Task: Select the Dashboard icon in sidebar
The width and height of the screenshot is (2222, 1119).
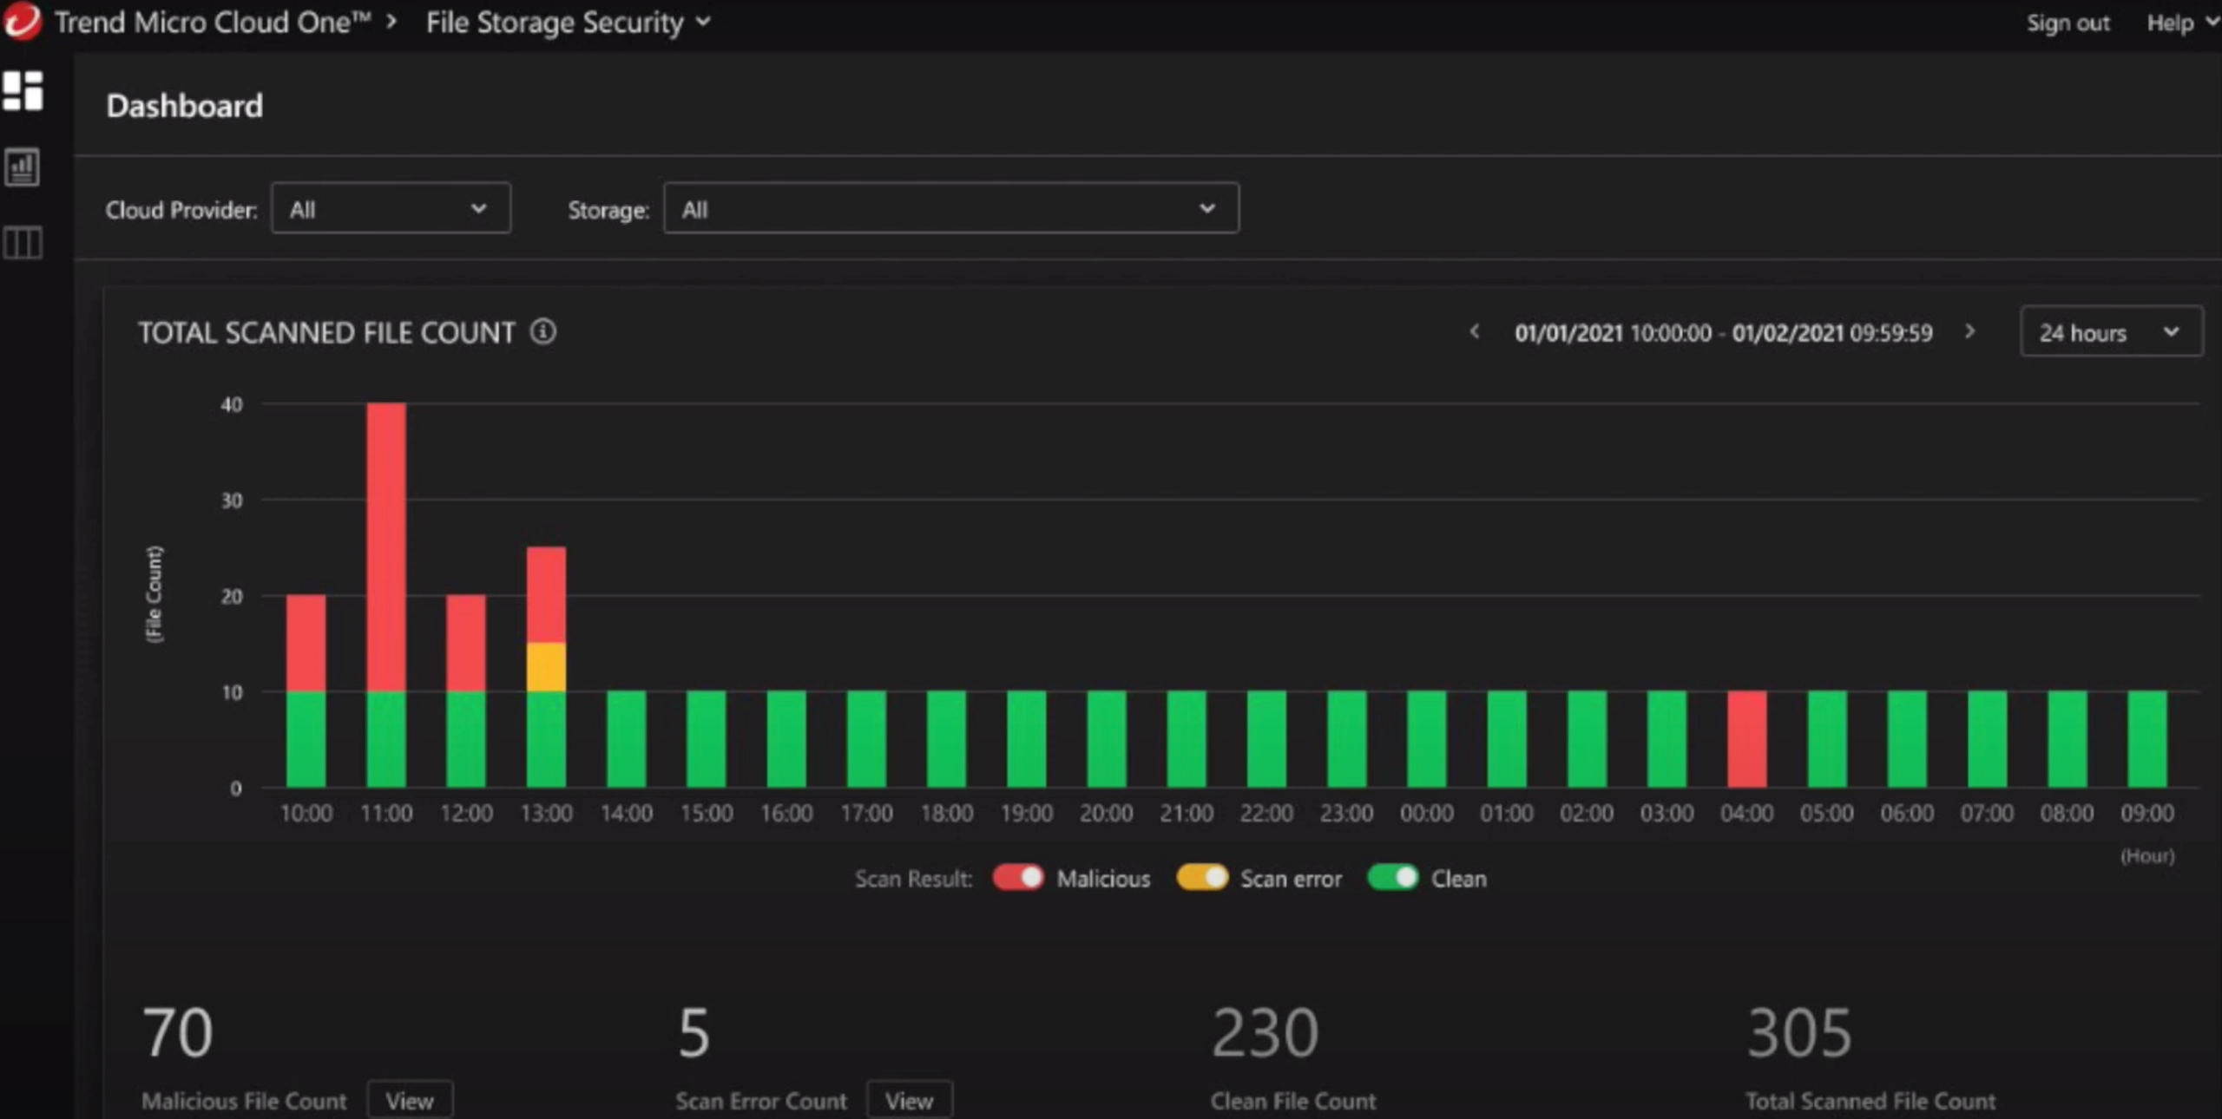Action: (23, 92)
